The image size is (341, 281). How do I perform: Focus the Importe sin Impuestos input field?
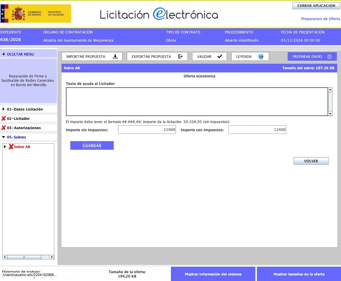(x=147, y=130)
